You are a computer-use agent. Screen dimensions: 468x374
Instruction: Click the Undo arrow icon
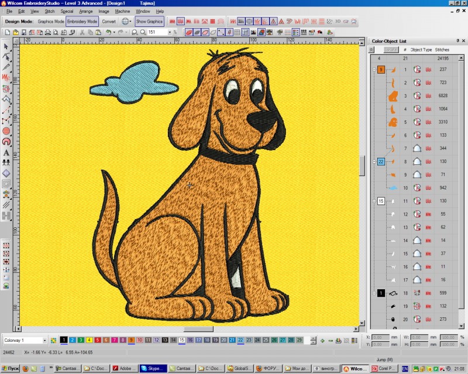[108, 32]
